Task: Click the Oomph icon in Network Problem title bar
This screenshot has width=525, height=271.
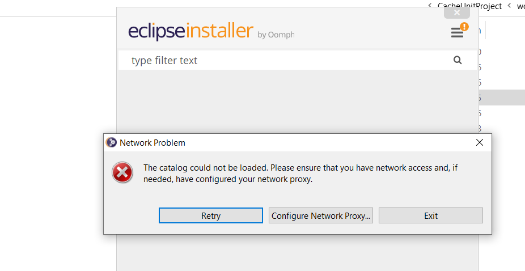Action: pyautogui.click(x=112, y=143)
